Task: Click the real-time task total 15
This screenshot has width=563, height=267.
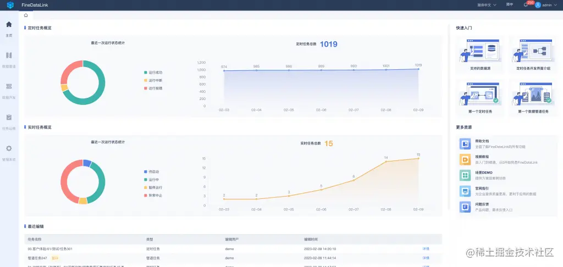Action: [x=329, y=143]
